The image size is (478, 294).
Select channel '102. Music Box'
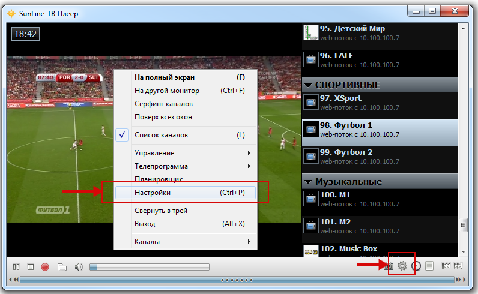[x=380, y=250]
